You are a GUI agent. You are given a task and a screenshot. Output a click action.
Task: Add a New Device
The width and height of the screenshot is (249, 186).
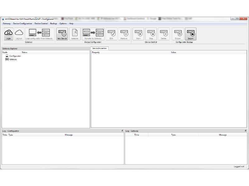tap(62, 33)
